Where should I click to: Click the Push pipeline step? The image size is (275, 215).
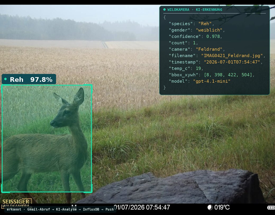(110, 209)
